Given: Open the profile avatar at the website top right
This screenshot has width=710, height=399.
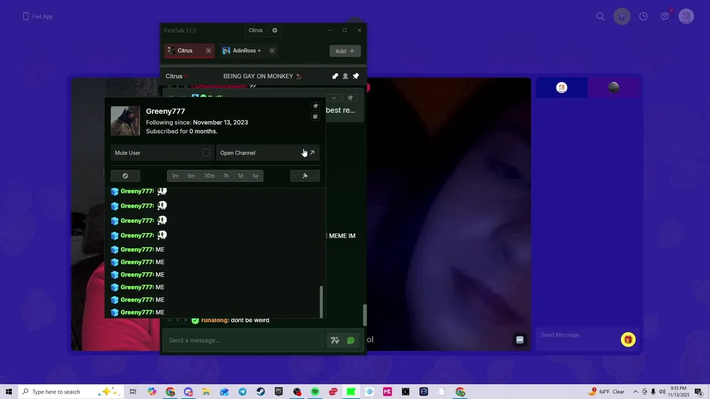Looking at the screenshot, I should [x=686, y=16].
